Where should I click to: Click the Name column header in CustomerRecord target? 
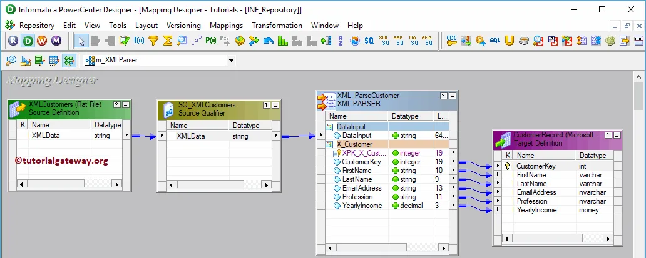tap(544, 156)
